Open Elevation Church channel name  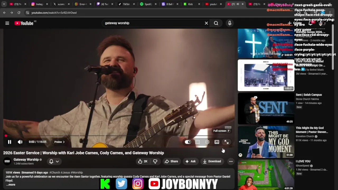coord(305,136)
